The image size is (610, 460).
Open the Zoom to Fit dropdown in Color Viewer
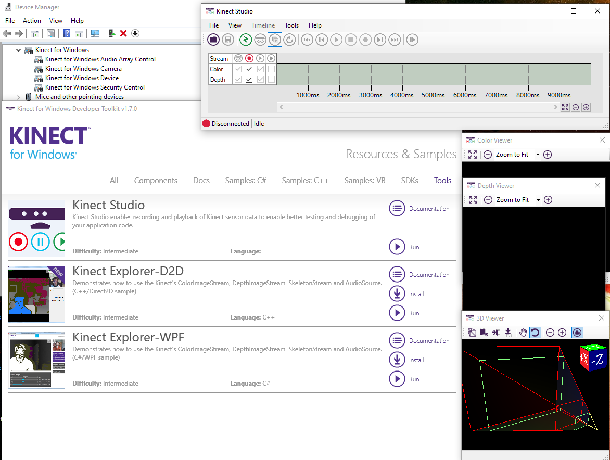click(x=538, y=155)
